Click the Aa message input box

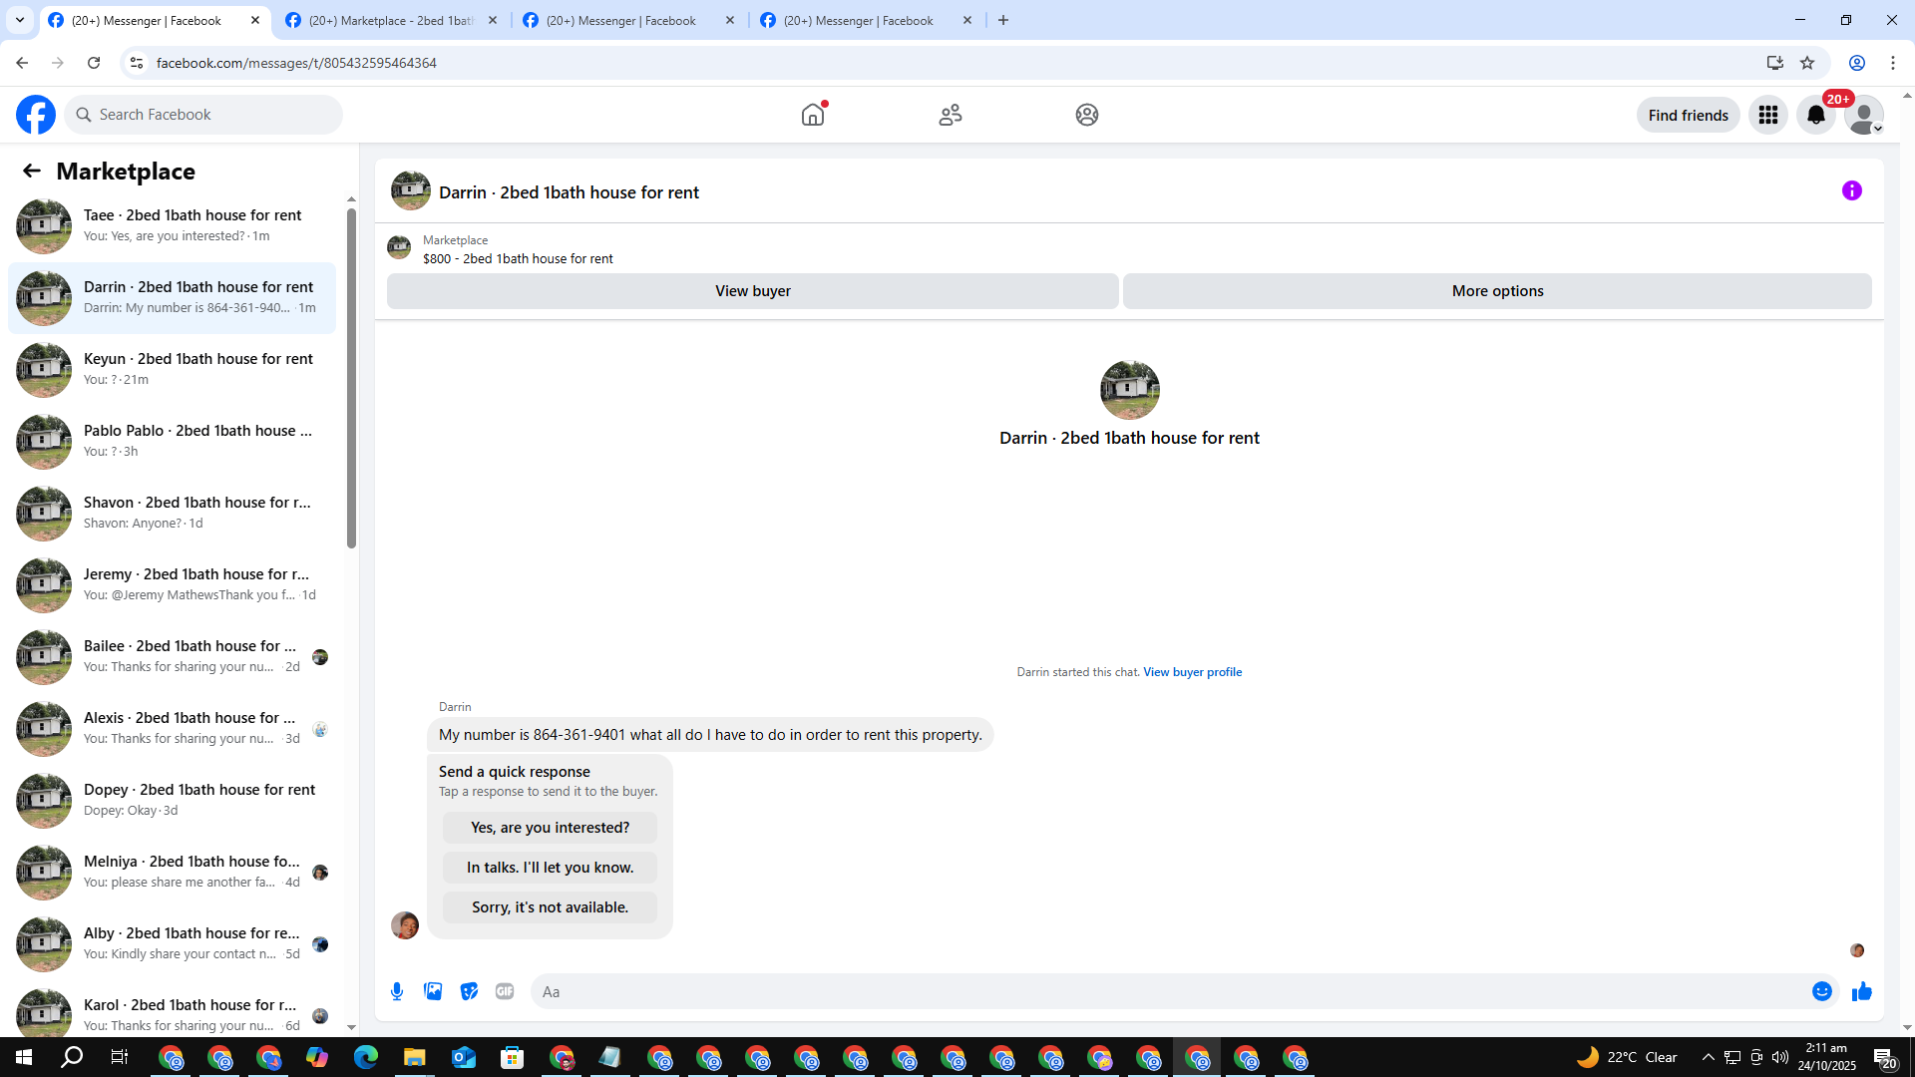1167,991
